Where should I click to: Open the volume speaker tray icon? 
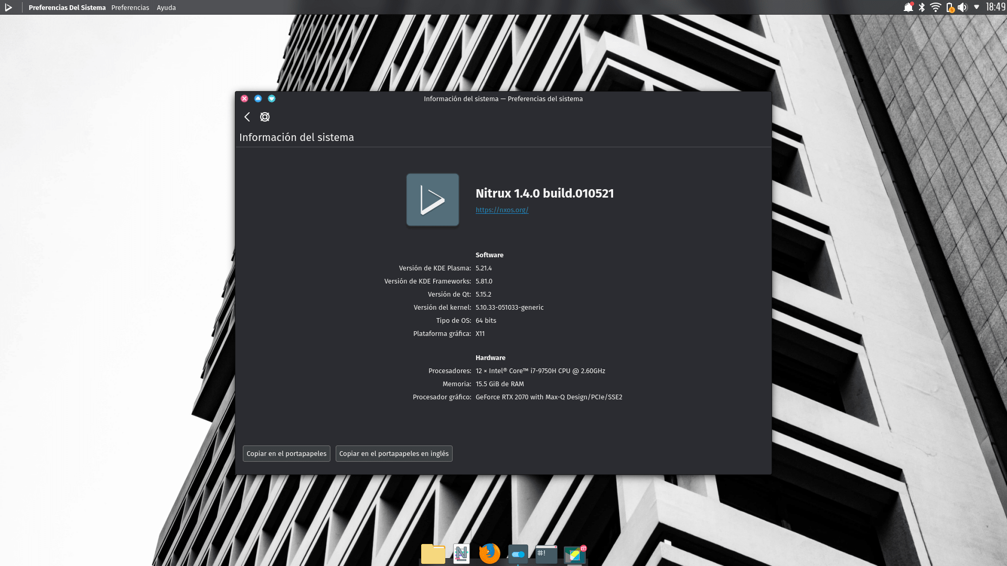click(962, 7)
